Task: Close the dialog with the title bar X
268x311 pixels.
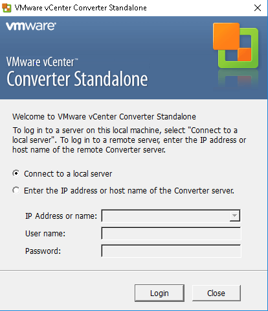Action: (x=258, y=8)
